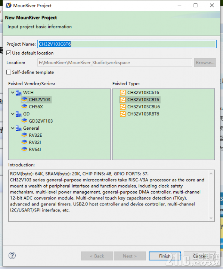Click the GD vendor building icon
Image resolution: width=223 pixels, height=269 pixels.
tap(18, 114)
